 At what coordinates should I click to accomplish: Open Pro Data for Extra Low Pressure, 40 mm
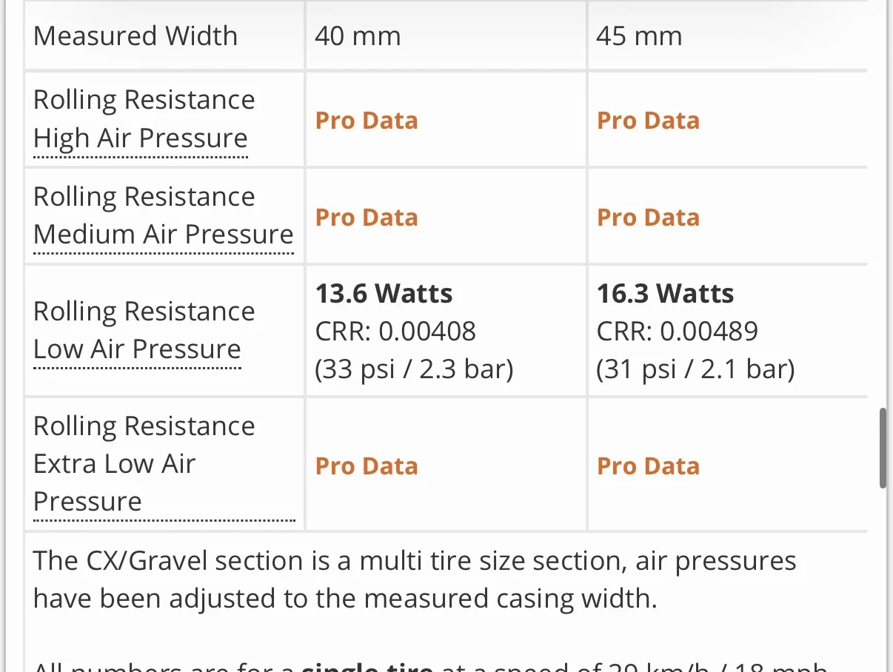coord(367,466)
